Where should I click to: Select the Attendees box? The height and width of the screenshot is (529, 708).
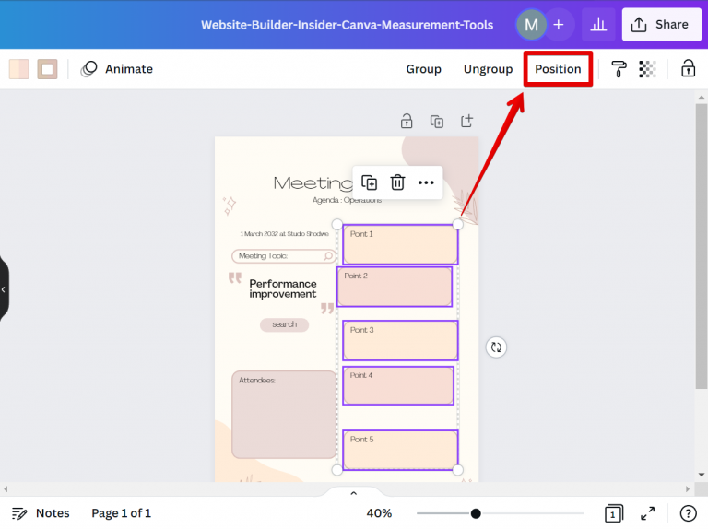[284, 415]
